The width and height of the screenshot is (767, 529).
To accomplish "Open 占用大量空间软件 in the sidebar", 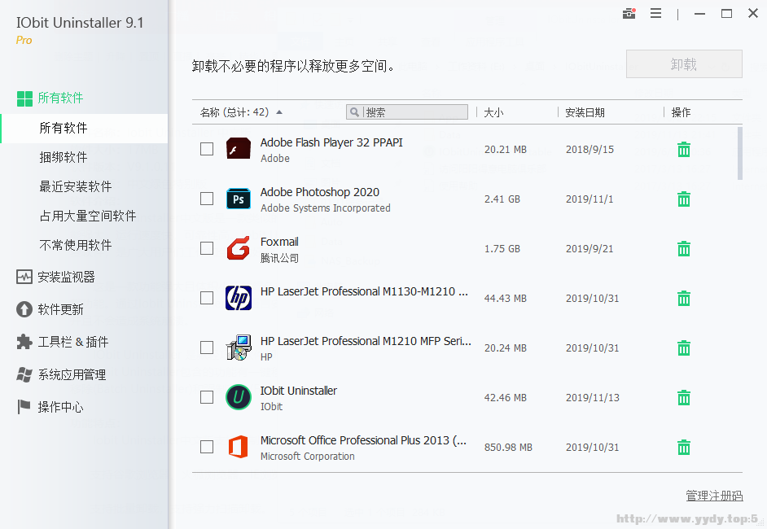I will tap(88, 216).
